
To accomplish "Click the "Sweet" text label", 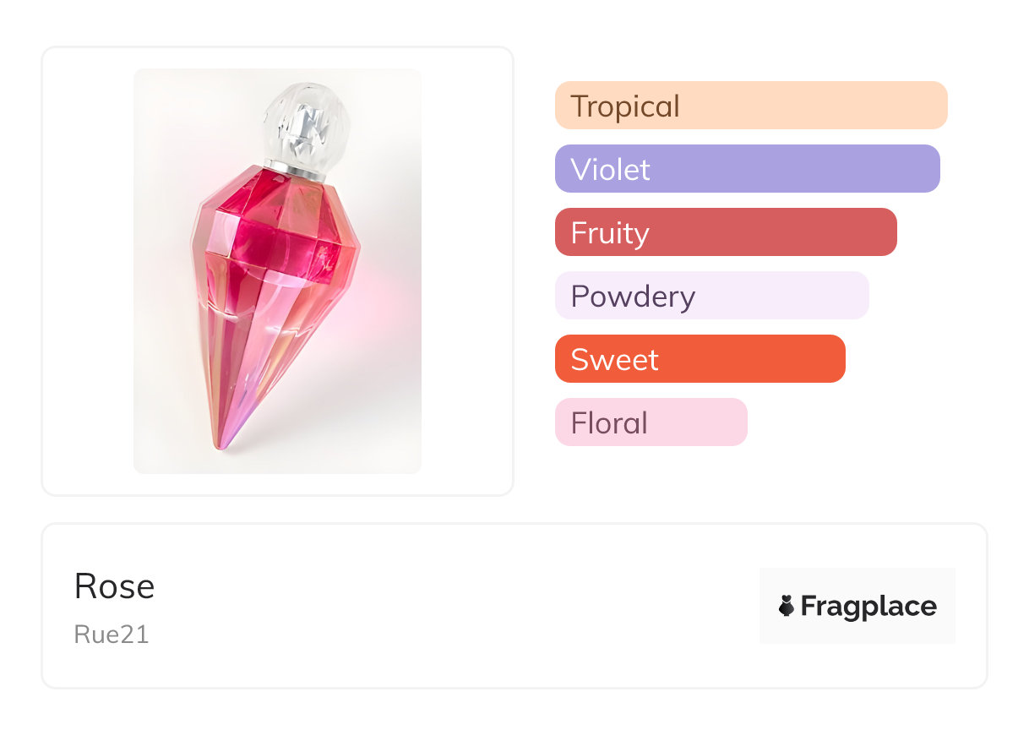I will pyautogui.click(x=614, y=360).
